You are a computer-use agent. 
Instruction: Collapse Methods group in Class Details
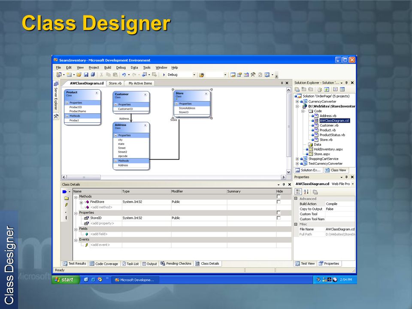(x=76, y=197)
